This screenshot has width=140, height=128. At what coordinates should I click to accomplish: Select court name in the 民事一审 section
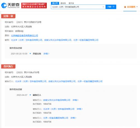(21, 27)
